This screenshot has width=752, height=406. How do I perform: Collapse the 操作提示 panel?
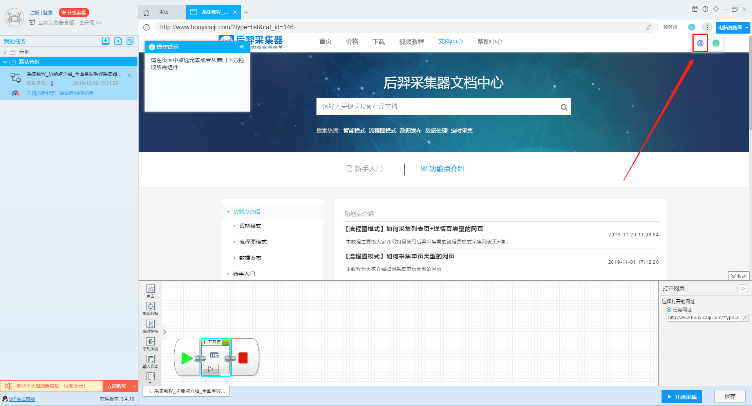(x=242, y=47)
